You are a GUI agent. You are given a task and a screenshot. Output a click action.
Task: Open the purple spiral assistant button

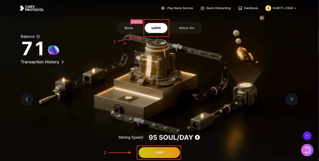[x=307, y=150]
